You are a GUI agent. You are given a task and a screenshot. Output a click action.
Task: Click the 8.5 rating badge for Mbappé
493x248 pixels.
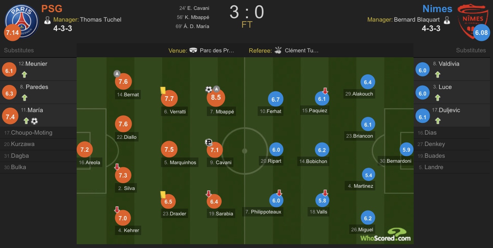point(216,97)
